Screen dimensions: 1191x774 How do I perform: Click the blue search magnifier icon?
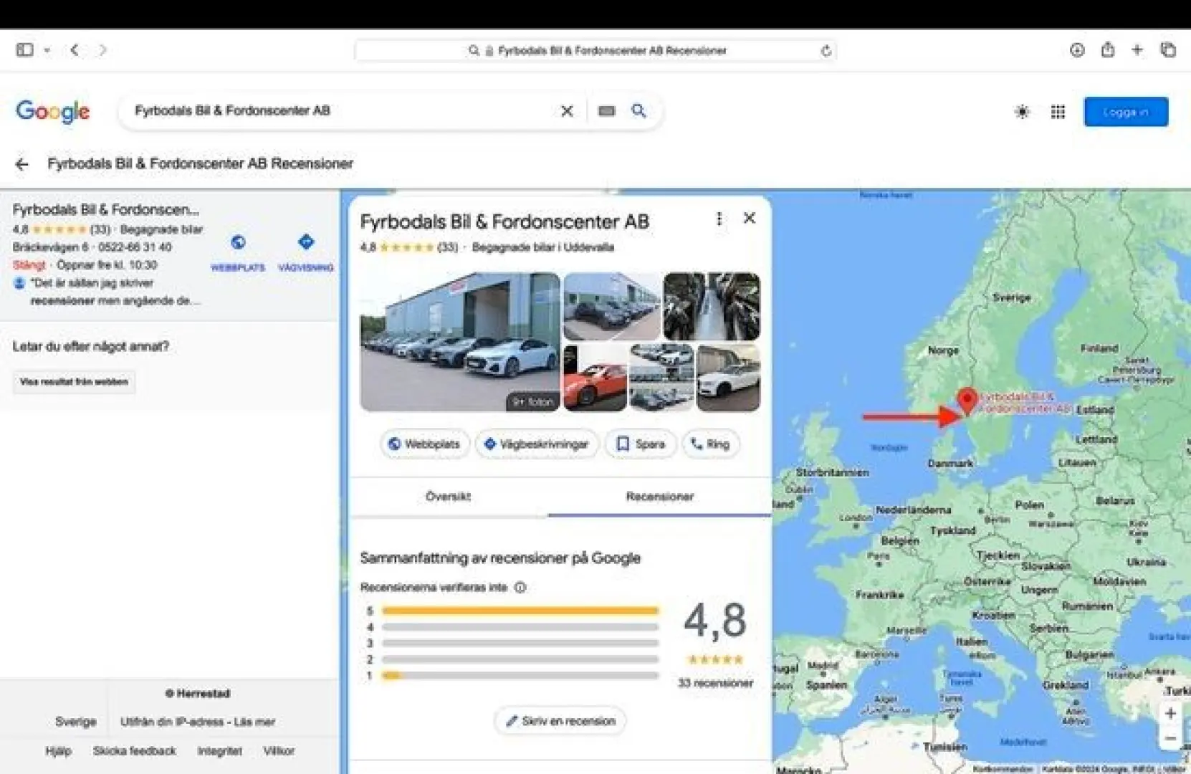638,111
